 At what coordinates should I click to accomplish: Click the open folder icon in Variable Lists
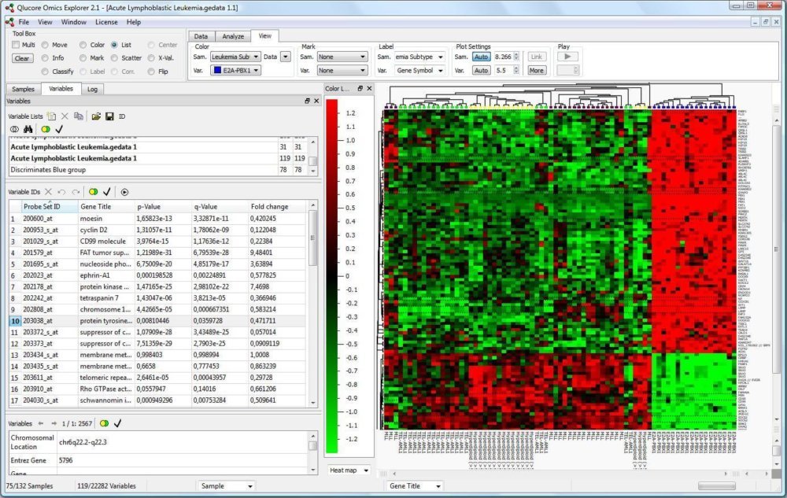[x=96, y=116]
